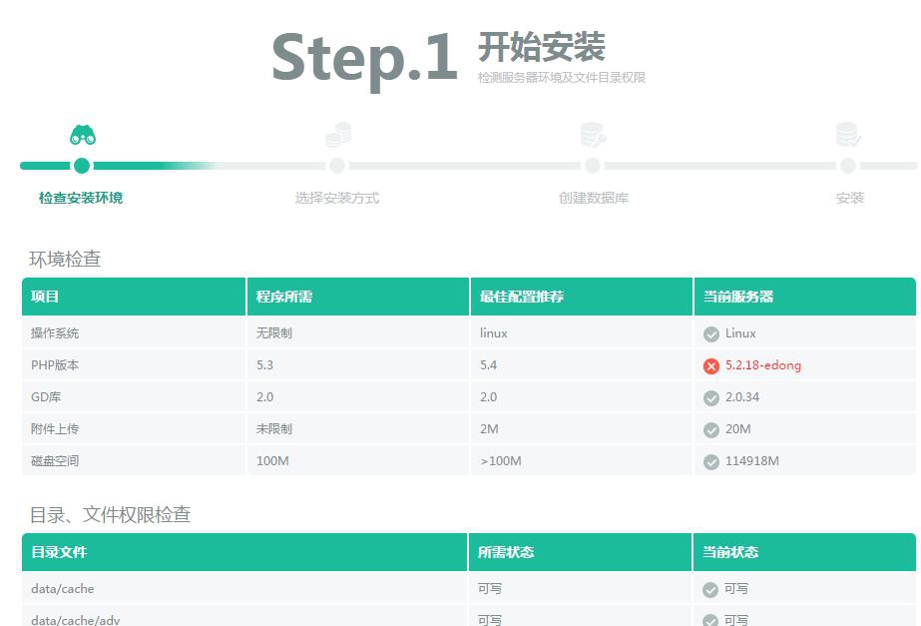Viewport: 921px width, 626px height.
Task: Click the binoculars icon above 检查安装环境
Action: [83, 135]
